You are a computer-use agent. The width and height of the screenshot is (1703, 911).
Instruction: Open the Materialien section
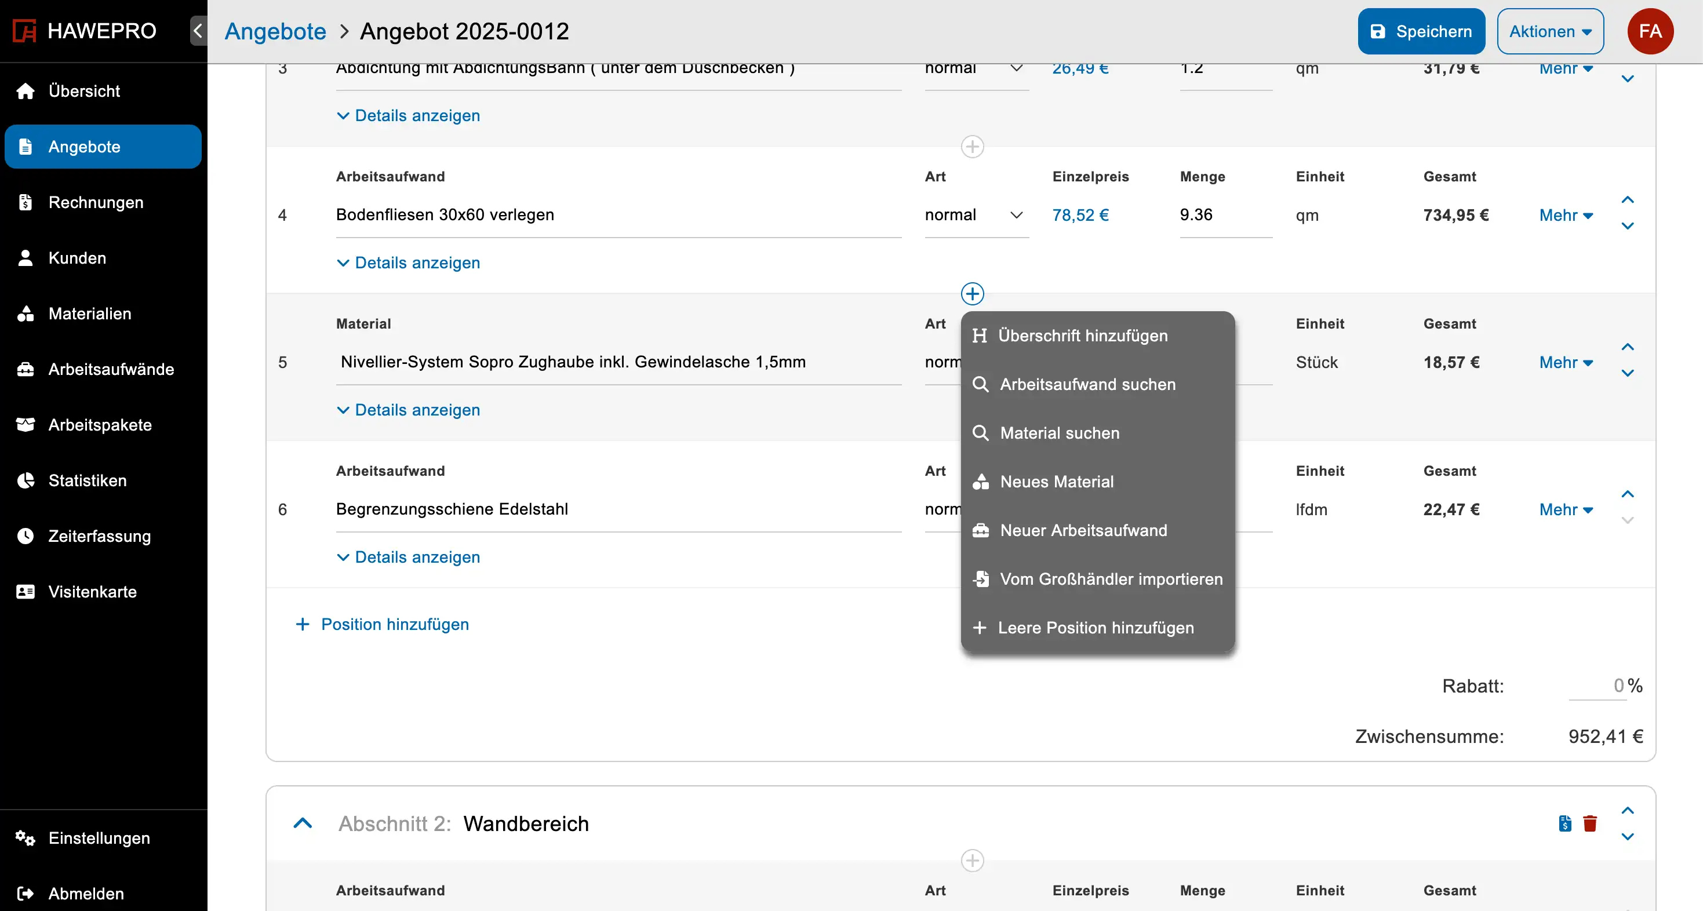pyautogui.click(x=103, y=314)
